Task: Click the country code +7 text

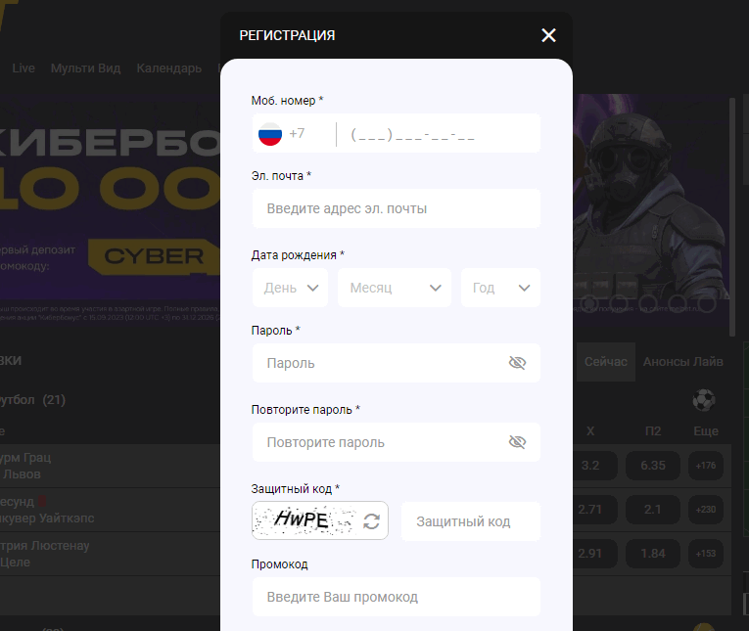Action: point(297,133)
